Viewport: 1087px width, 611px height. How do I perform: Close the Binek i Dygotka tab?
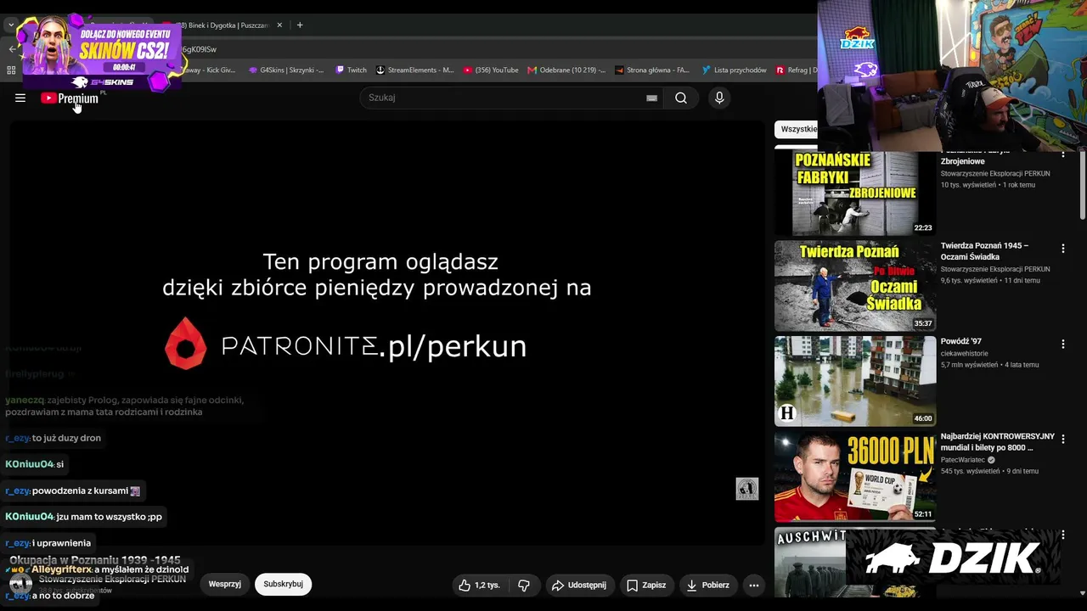(x=279, y=25)
